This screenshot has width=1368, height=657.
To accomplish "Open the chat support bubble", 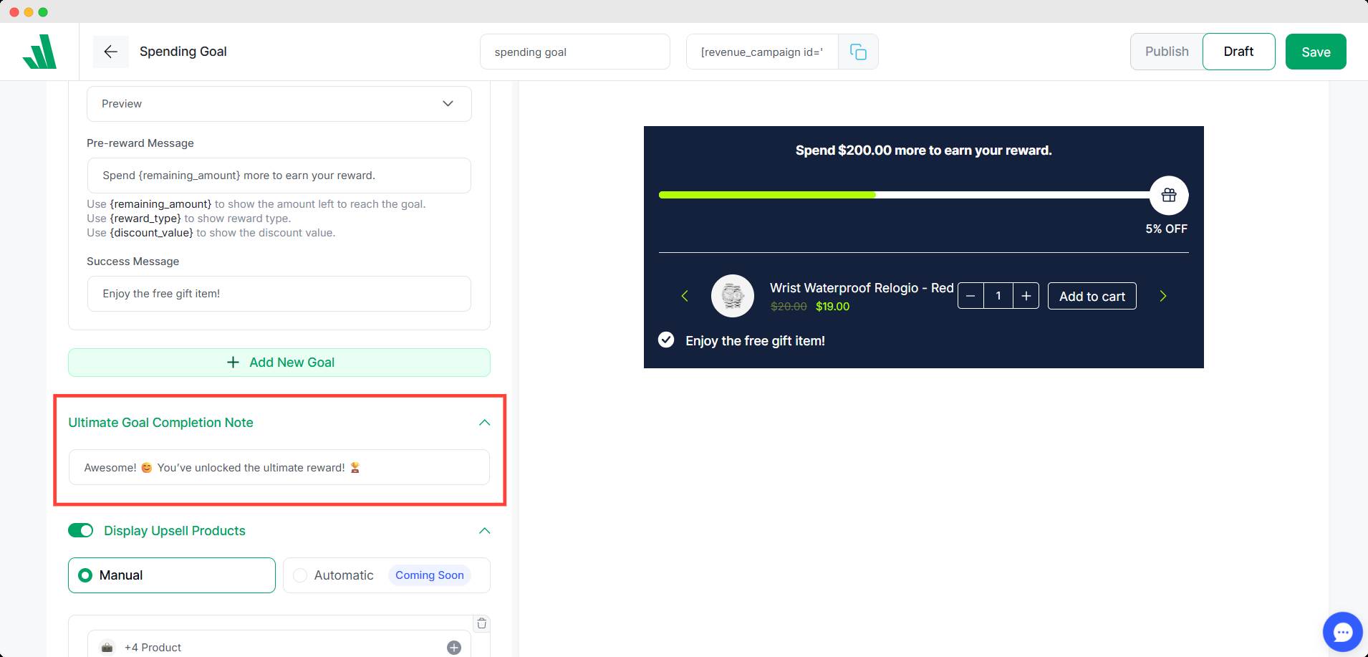I will 1342,632.
